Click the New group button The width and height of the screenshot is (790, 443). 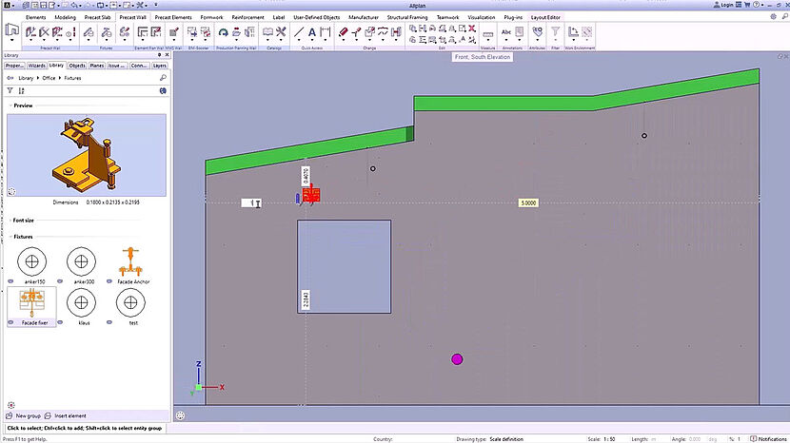(x=23, y=415)
